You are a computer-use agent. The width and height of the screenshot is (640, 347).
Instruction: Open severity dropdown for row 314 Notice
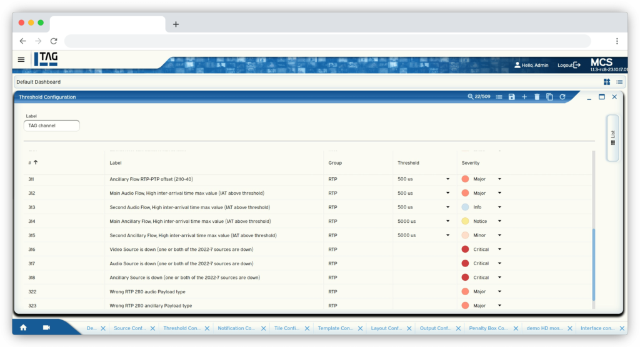499,221
